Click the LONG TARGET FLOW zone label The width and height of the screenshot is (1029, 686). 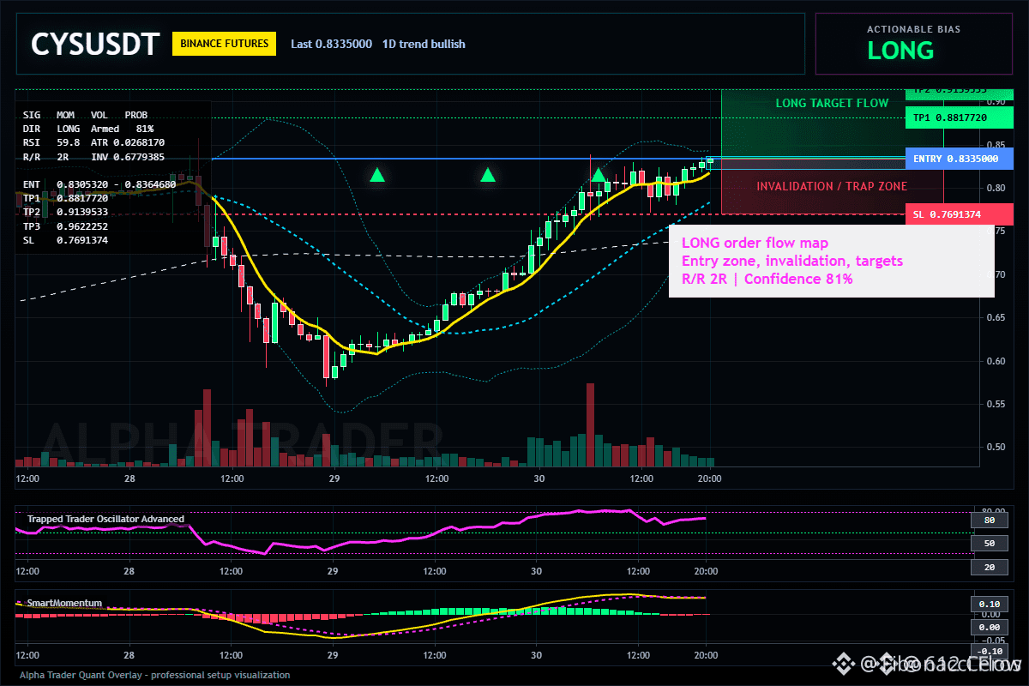point(832,103)
